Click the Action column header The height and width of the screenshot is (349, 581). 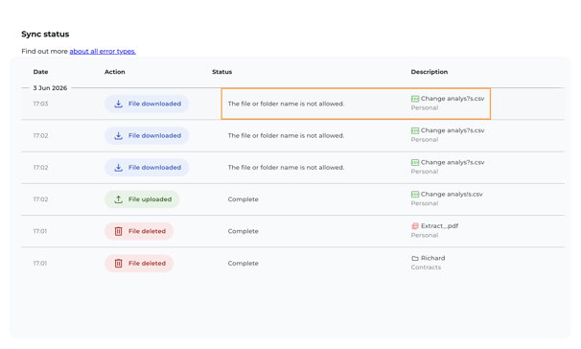(x=114, y=72)
